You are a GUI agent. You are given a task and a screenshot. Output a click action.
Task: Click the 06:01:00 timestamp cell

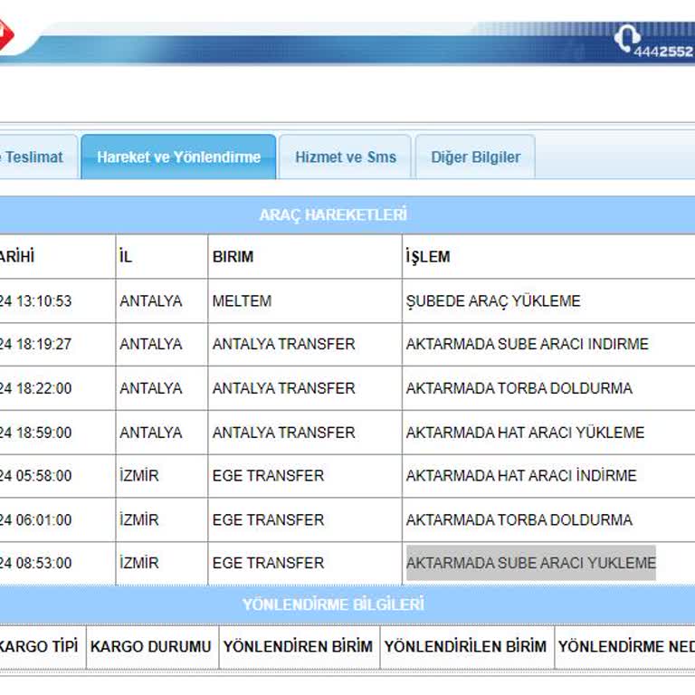(x=58, y=519)
